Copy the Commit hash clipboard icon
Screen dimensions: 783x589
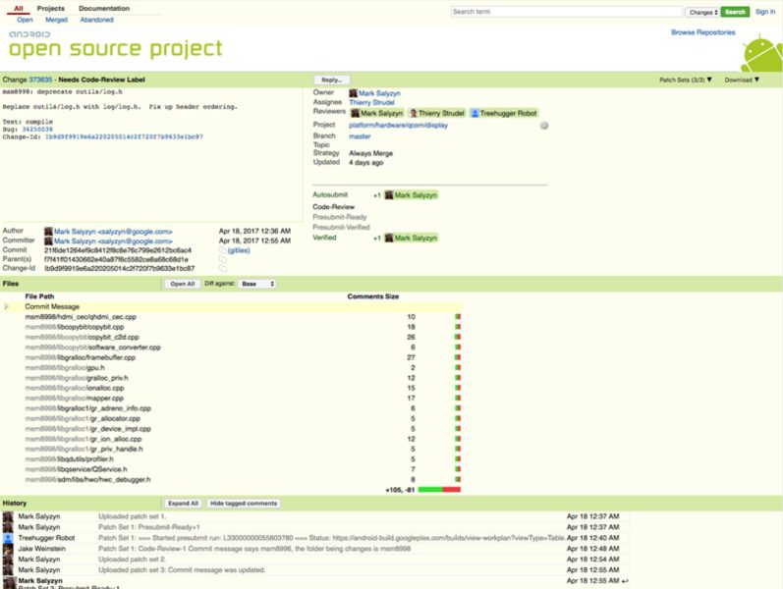click(x=222, y=250)
